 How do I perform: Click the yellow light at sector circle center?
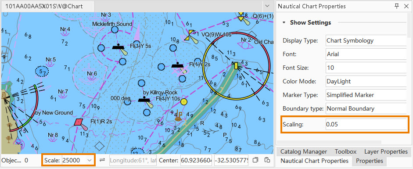236,66
